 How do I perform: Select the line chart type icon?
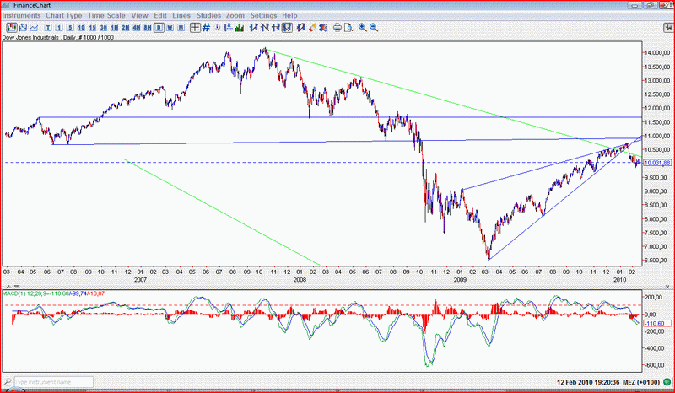34,28
